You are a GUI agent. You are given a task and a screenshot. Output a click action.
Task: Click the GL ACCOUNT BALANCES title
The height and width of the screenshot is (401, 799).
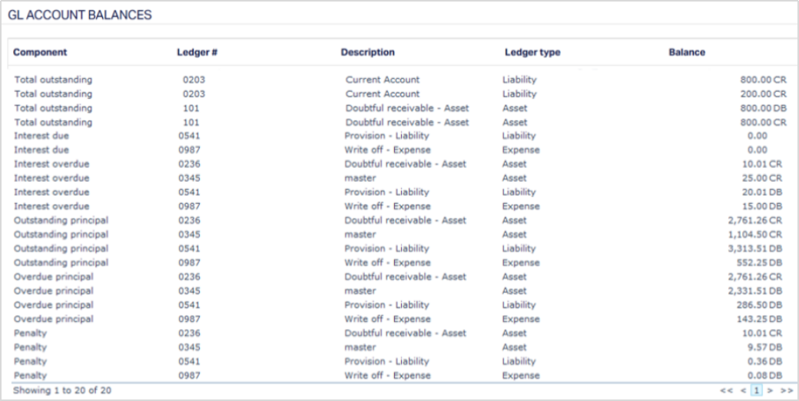[79, 15]
